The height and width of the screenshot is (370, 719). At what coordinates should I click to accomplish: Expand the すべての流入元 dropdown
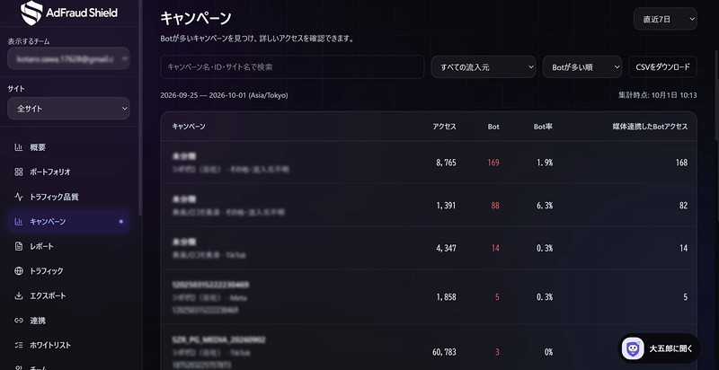pyautogui.click(x=484, y=67)
